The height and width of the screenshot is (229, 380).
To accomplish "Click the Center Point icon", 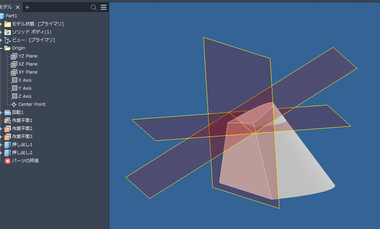I will click(x=14, y=104).
